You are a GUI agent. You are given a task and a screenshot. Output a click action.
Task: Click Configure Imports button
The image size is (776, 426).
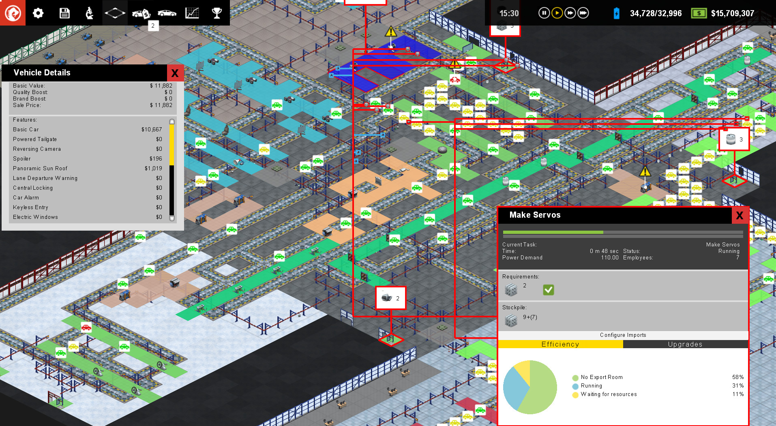(623, 335)
